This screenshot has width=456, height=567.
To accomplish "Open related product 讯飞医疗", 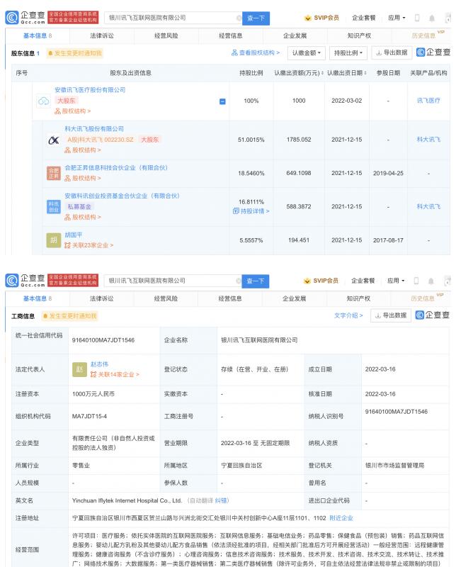I will click(x=428, y=101).
